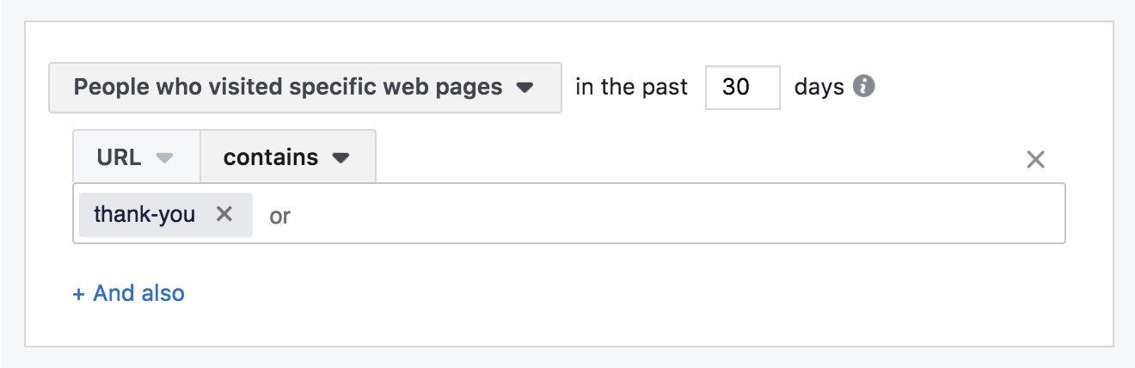This screenshot has height=368, width=1135.
Task: Click the caret arrow beside "specific web pages"
Action: click(525, 88)
